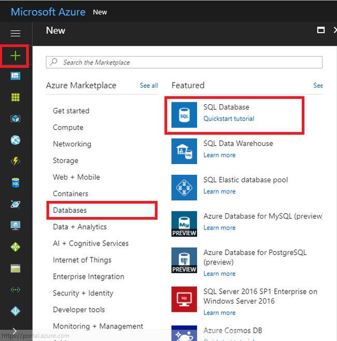Image resolution: width=337 pixels, height=341 pixels.
Task: Open the Dashboard icon in sidebar
Action: tap(16, 76)
